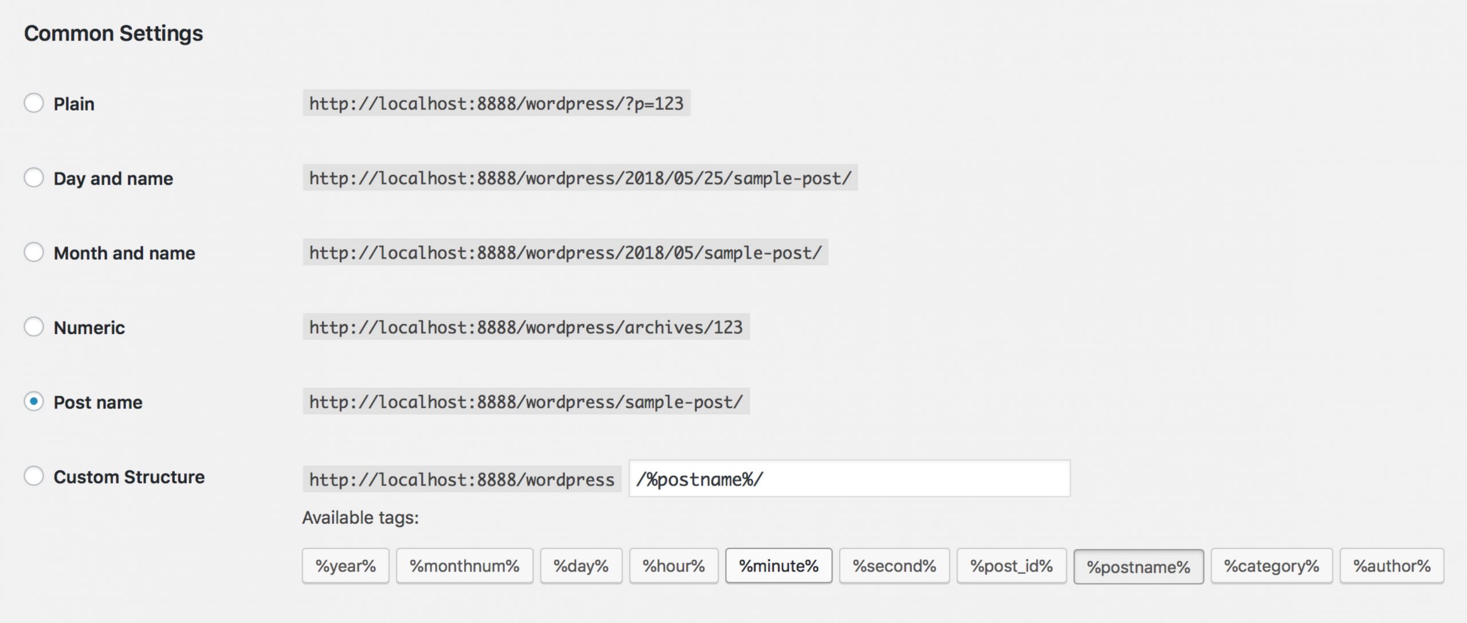Image resolution: width=1467 pixels, height=623 pixels.
Task: Click the selected Post name radio button
Action: click(x=34, y=401)
